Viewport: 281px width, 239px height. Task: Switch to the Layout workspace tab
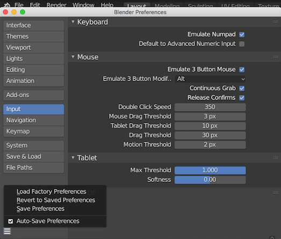(x=137, y=5)
